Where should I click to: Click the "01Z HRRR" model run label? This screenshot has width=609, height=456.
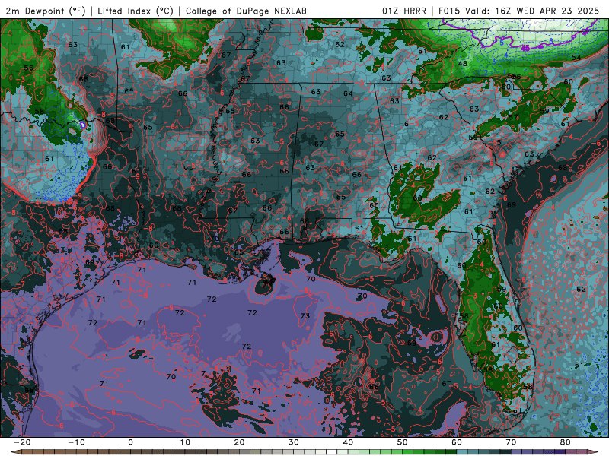pyautogui.click(x=404, y=11)
